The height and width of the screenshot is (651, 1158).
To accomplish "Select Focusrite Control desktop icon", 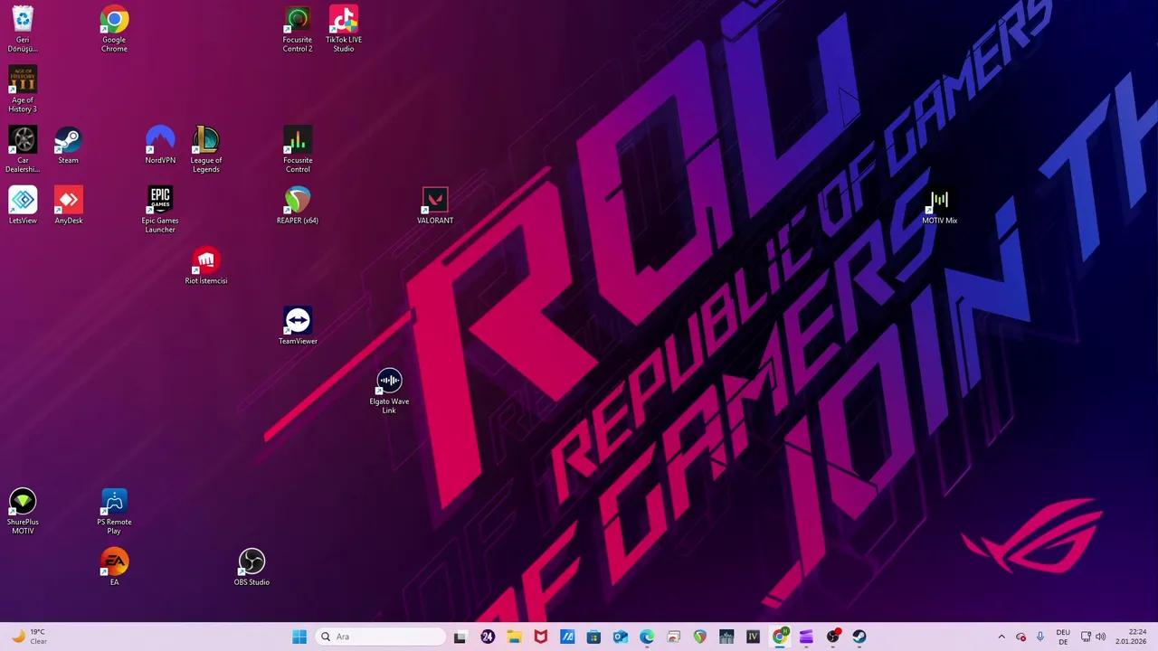I will tap(298, 149).
